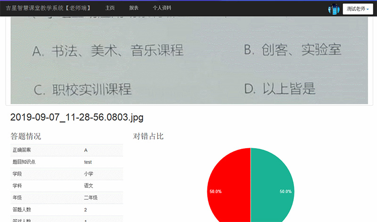
Task: Click option B 创客、实验室 in question image
Action: (292, 49)
